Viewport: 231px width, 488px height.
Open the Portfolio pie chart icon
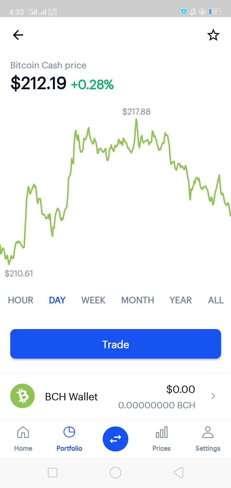coord(69,432)
